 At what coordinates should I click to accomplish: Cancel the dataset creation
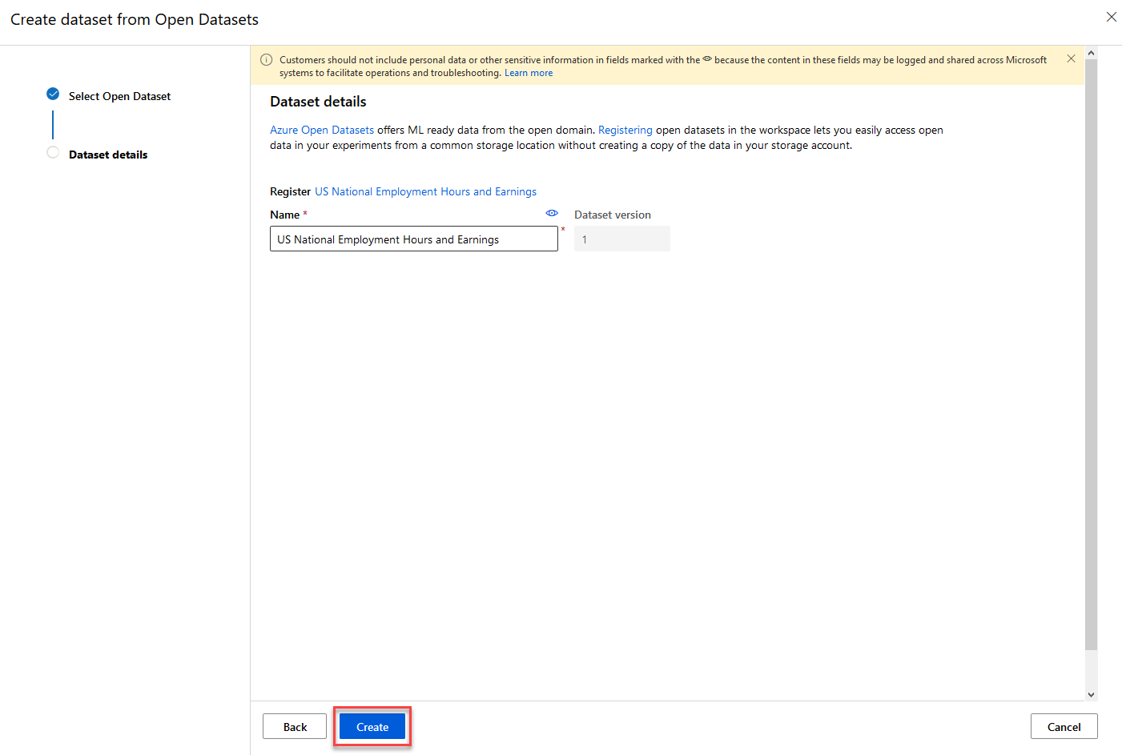(x=1064, y=726)
